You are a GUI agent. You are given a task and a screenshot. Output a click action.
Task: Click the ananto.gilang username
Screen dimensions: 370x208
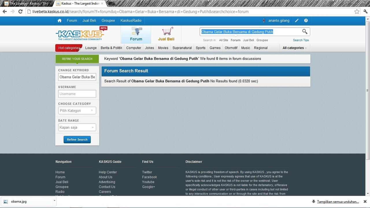279,21
